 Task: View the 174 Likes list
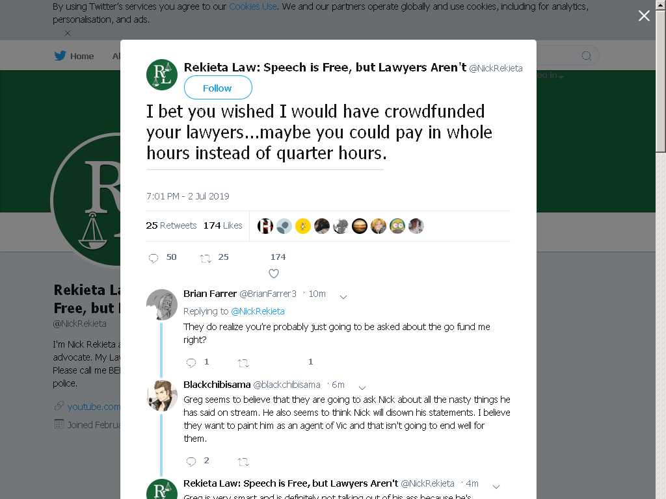click(x=222, y=225)
